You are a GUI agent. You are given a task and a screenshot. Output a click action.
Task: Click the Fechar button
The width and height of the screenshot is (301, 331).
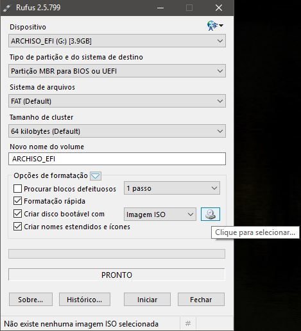pyautogui.click(x=201, y=300)
